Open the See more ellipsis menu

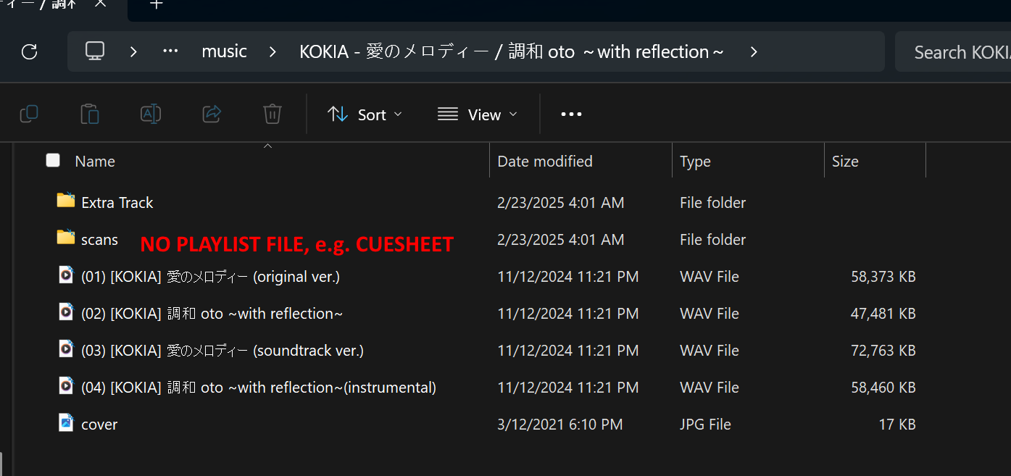coord(571,114)
